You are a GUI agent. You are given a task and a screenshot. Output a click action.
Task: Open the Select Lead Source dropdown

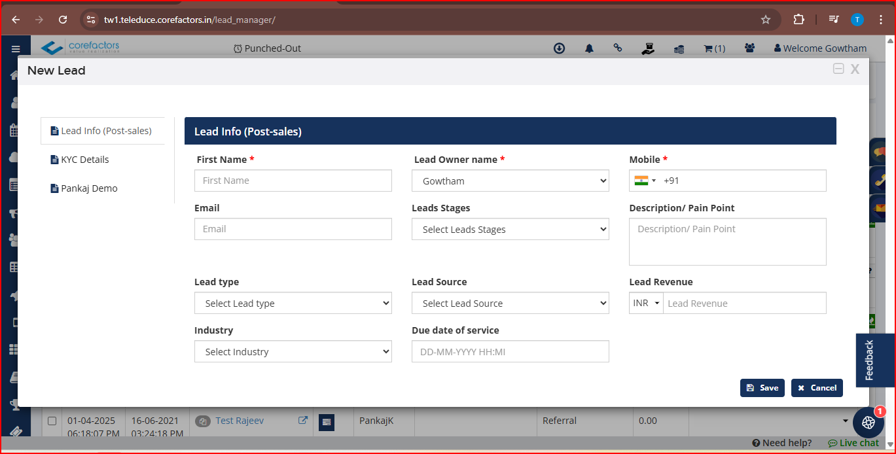511,304
